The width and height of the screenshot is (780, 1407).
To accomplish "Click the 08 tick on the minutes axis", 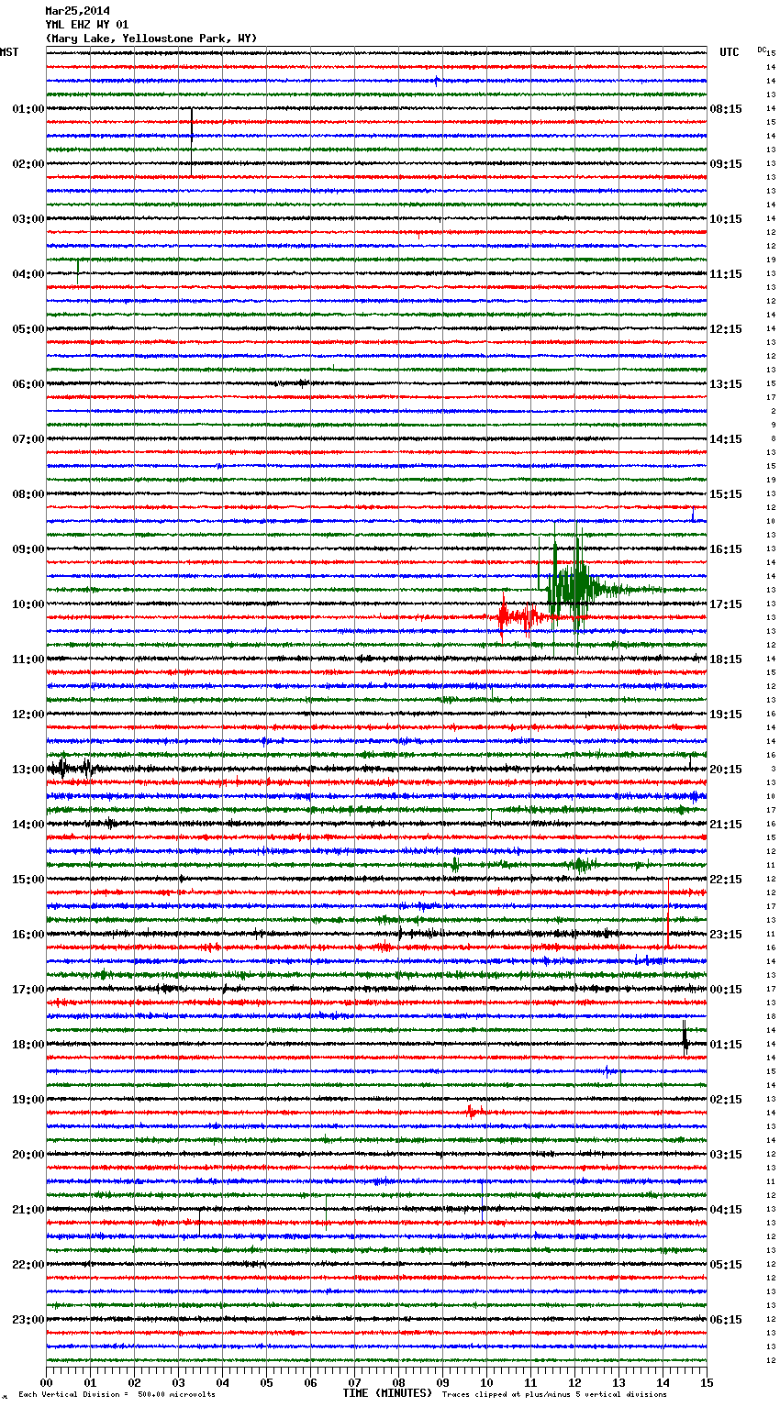I will [x=398, y=1382].
